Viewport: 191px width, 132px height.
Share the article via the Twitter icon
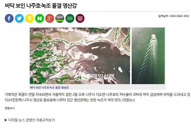pyautogui.click(x=19, y=18)
